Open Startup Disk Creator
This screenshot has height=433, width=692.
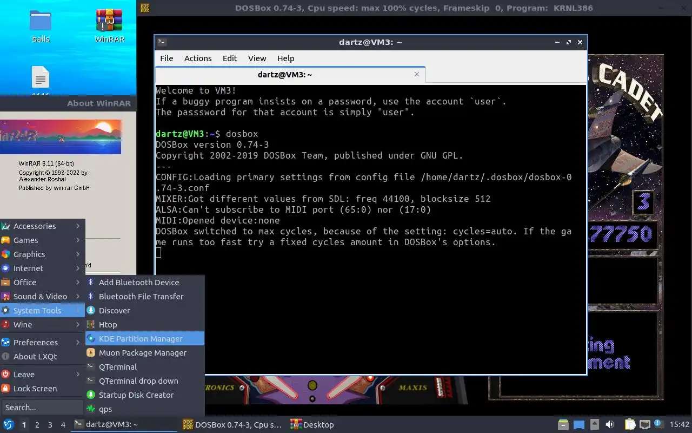pyautogui.click(x=145, y=395)
